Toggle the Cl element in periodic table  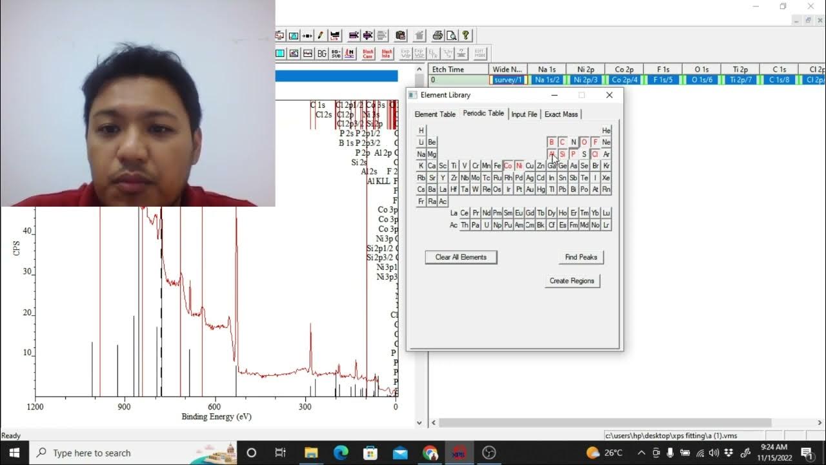[595, 154]
